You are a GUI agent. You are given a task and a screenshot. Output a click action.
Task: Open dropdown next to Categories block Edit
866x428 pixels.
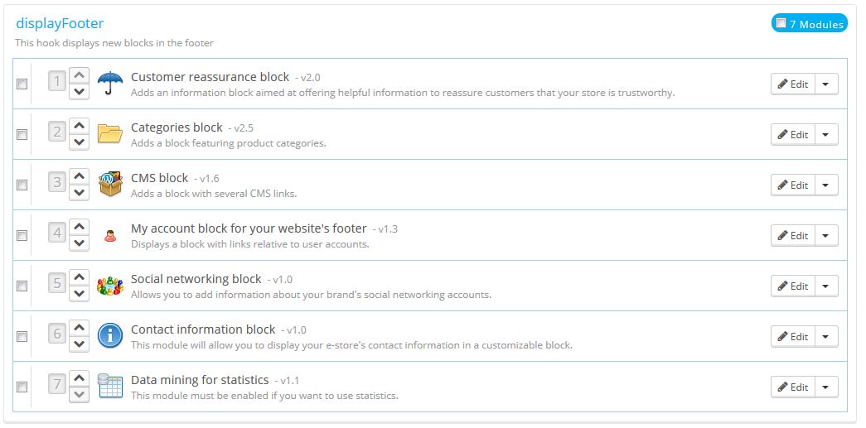[826, 134]
